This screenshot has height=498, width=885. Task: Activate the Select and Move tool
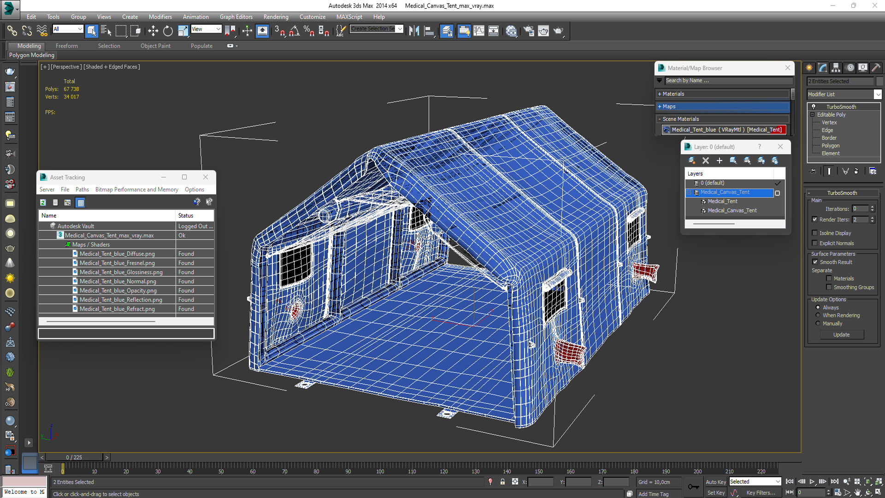(x=153, y=31)
